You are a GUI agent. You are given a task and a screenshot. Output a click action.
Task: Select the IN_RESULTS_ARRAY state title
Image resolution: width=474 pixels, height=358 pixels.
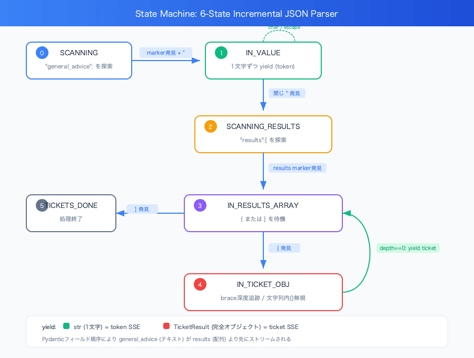263,205
